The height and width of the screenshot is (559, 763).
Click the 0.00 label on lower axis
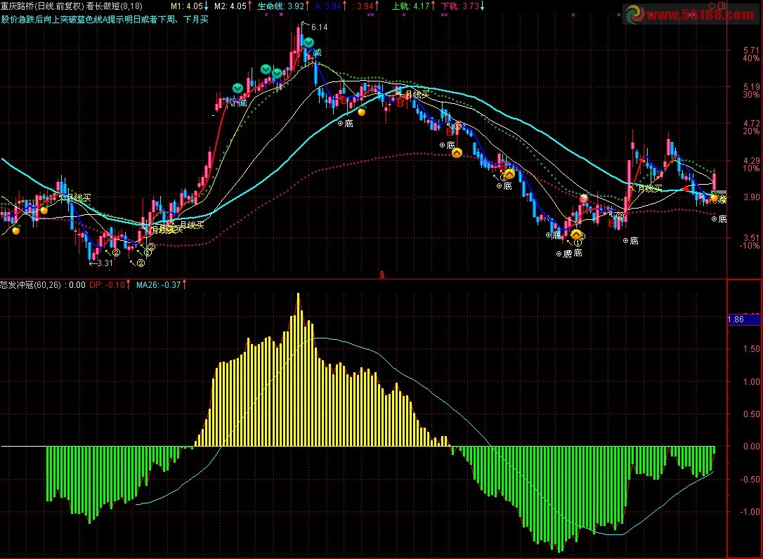(751, 446)
